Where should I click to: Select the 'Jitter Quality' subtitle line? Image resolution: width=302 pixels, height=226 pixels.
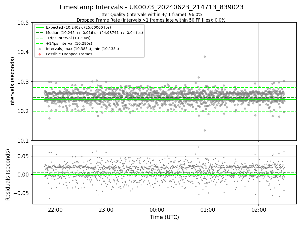[x=151, y=15]
